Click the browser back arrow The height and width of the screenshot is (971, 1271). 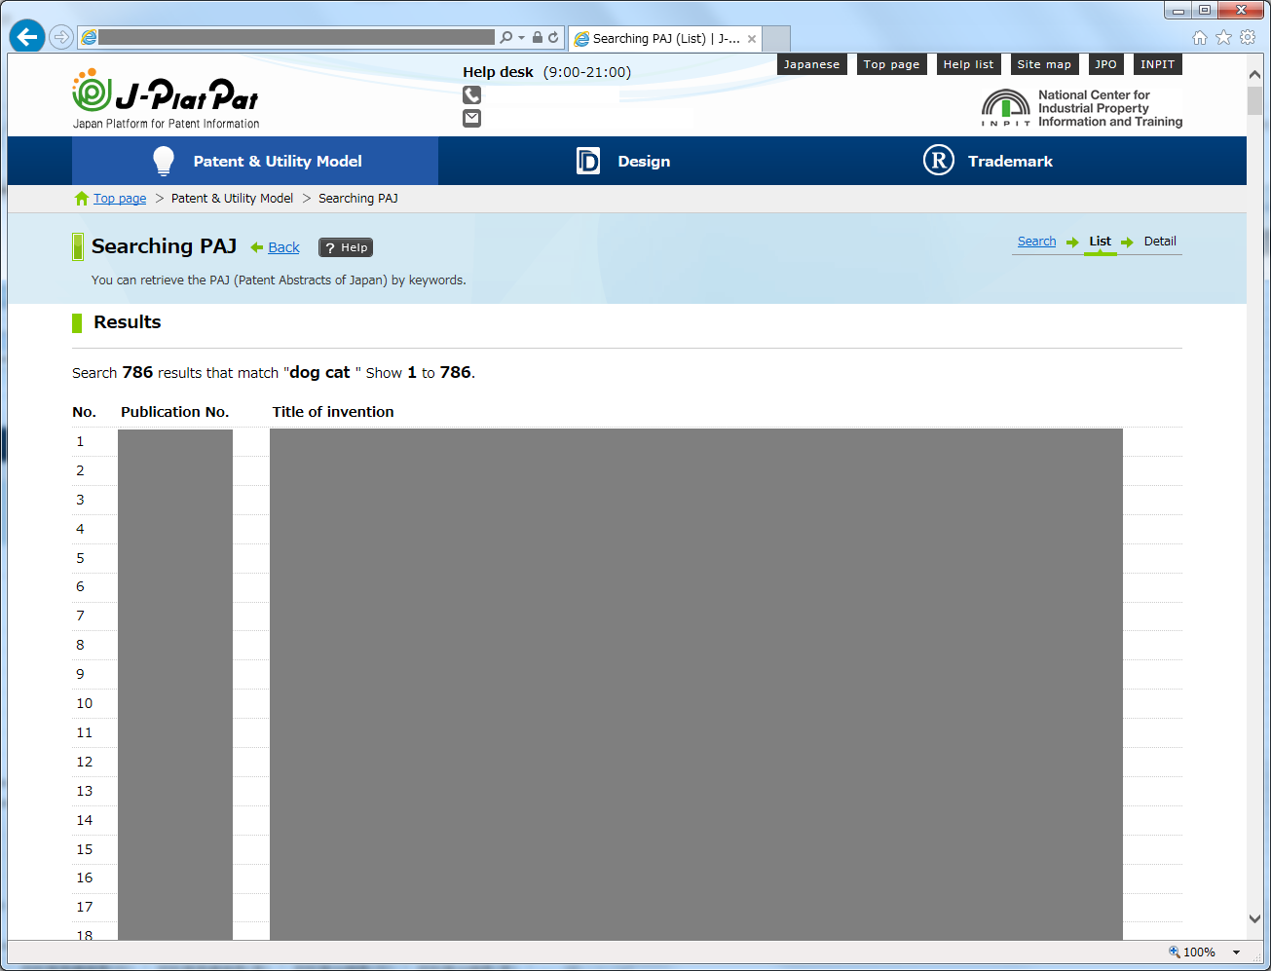(26, 36)
